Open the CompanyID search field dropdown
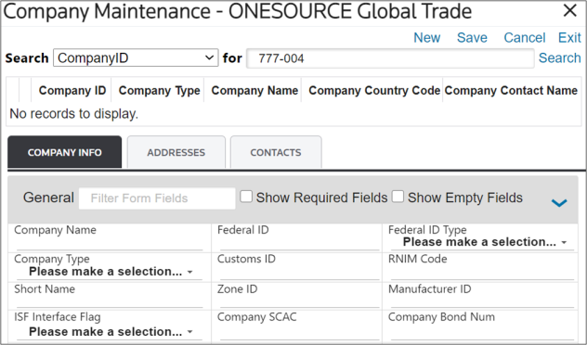This screenshot has width=587, height=345. tap(136, 57)
